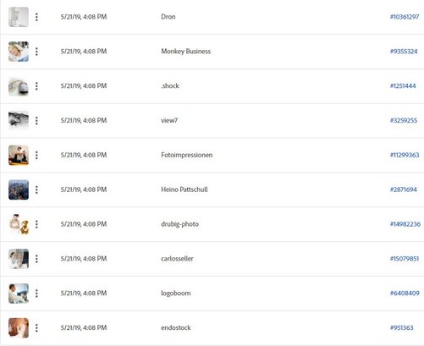Follow asset ID link #3259255
This screenshot has height=346, width=424.
(404, 120)
